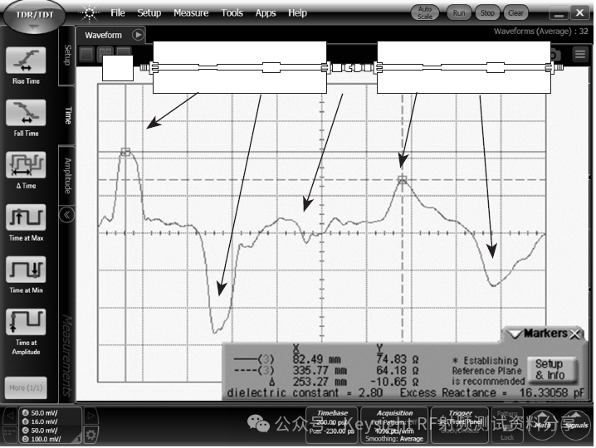The image size is (596, 448).
Task: Open the Apps menu
Action: [266, 13]
